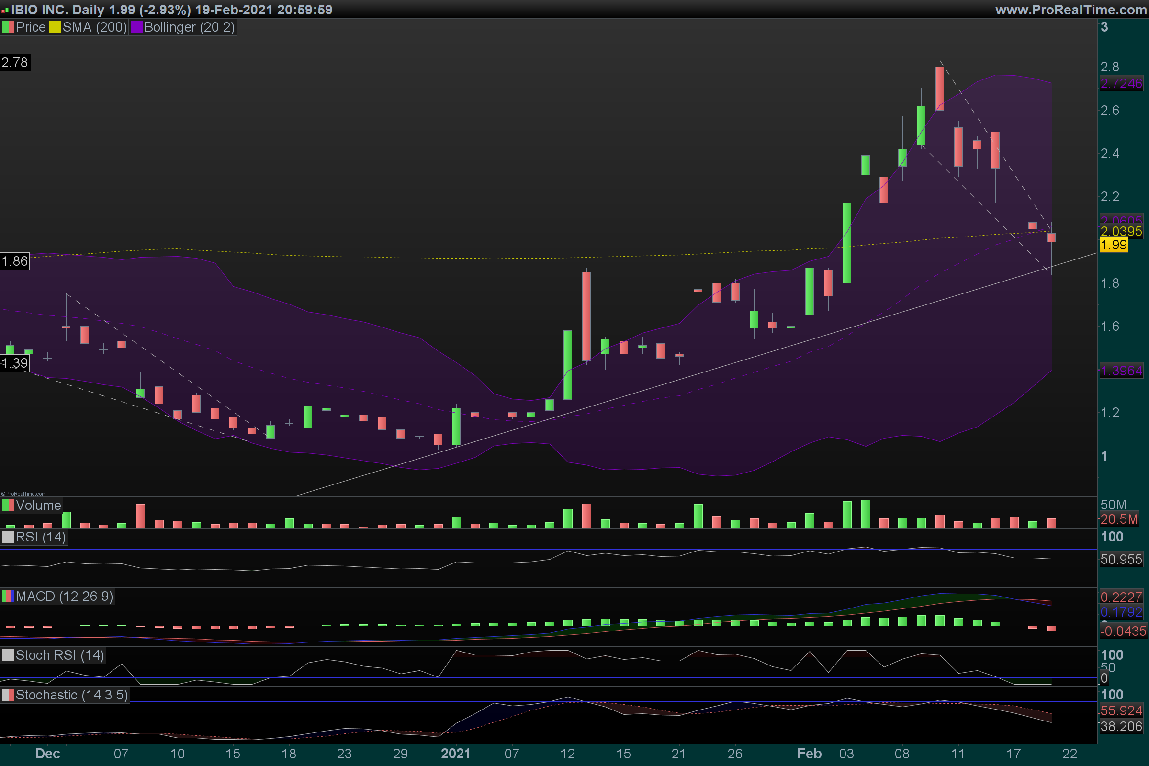Click the 2021 date axis marker
1149x766 pixels.
tap(455, 753)
